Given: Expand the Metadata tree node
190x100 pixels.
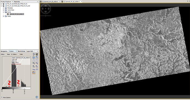Looking at the screenshot, I should pyautogui.click(x=3, y=8).
